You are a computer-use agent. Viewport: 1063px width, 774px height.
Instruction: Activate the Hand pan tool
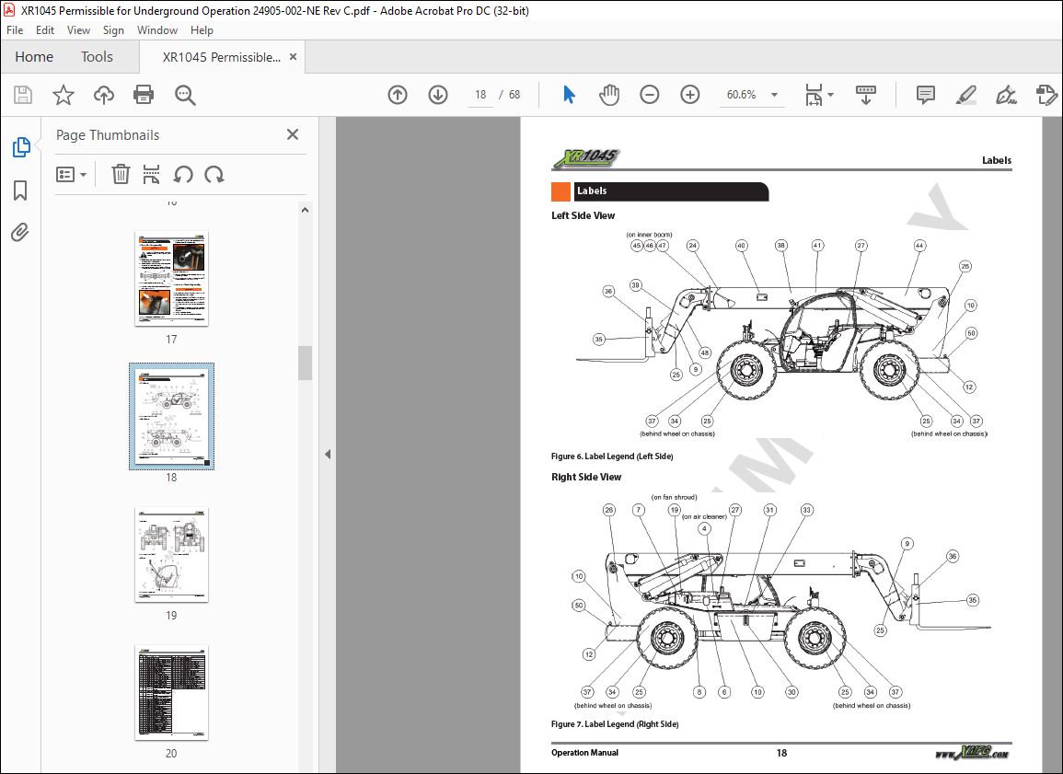(x=608, y=95)
